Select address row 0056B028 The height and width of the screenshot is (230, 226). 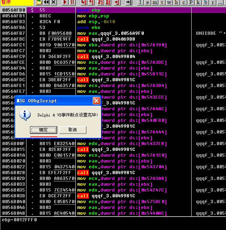pos(13,173)
